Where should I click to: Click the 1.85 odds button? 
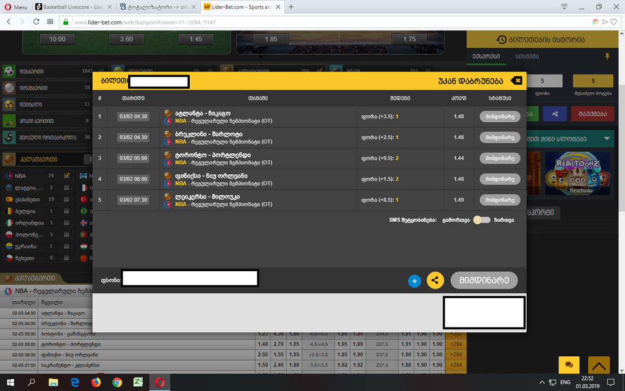pyautogui.click(x=271, y=39)
